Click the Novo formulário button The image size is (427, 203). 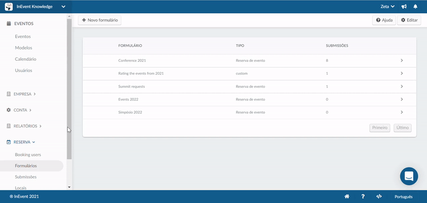[100, 20]
